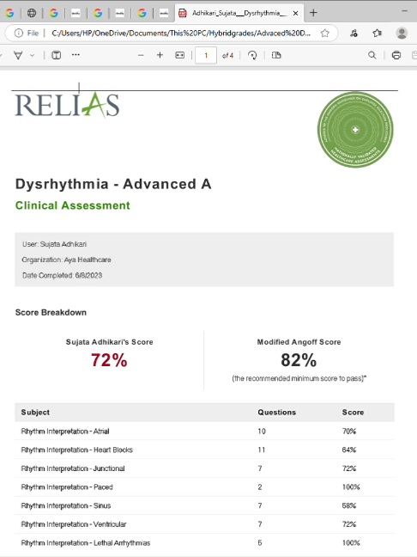Select the highlight tool in PDF toolbar
This screenshot has width=417, height=557.
[x=18, y=55]
